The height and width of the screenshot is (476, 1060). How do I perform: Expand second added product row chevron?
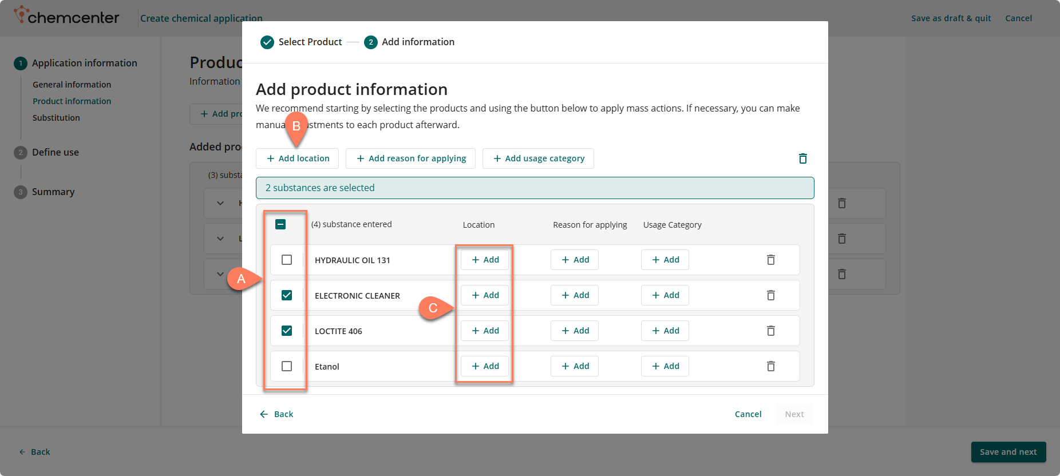(220, 239)
